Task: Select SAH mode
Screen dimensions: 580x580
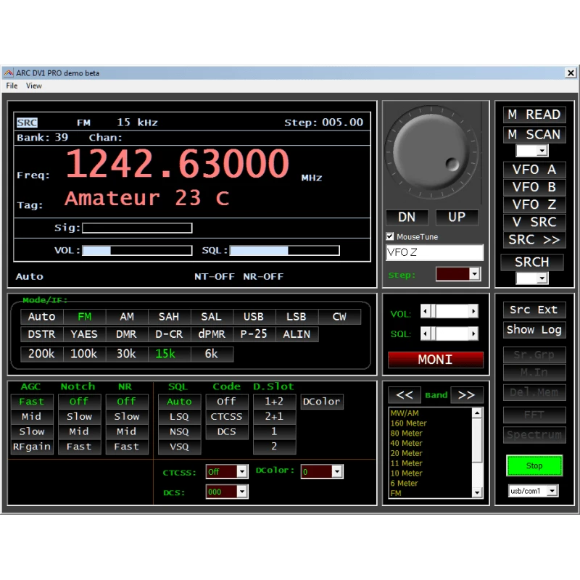Action: pyautogui.click(x=169, y=317)
